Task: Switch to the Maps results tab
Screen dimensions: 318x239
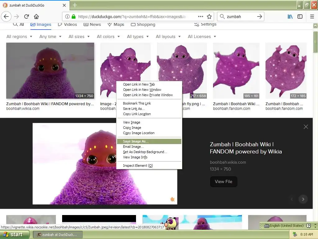Action: 116,25
